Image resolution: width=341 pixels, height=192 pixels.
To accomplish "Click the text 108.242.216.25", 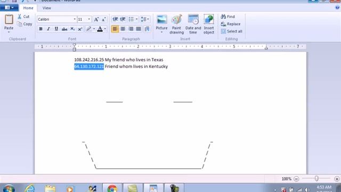I will (x=89, y=60).
